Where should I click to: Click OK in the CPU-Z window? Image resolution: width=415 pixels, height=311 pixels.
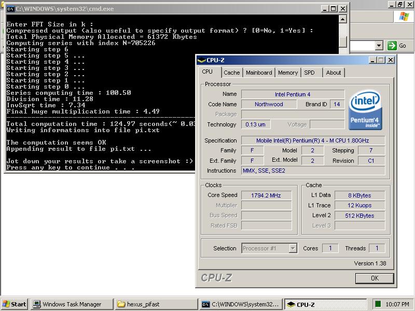[375, 278]
